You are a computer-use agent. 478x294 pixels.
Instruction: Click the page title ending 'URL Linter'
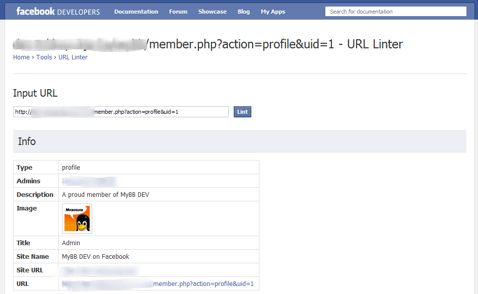click(275, 44)
